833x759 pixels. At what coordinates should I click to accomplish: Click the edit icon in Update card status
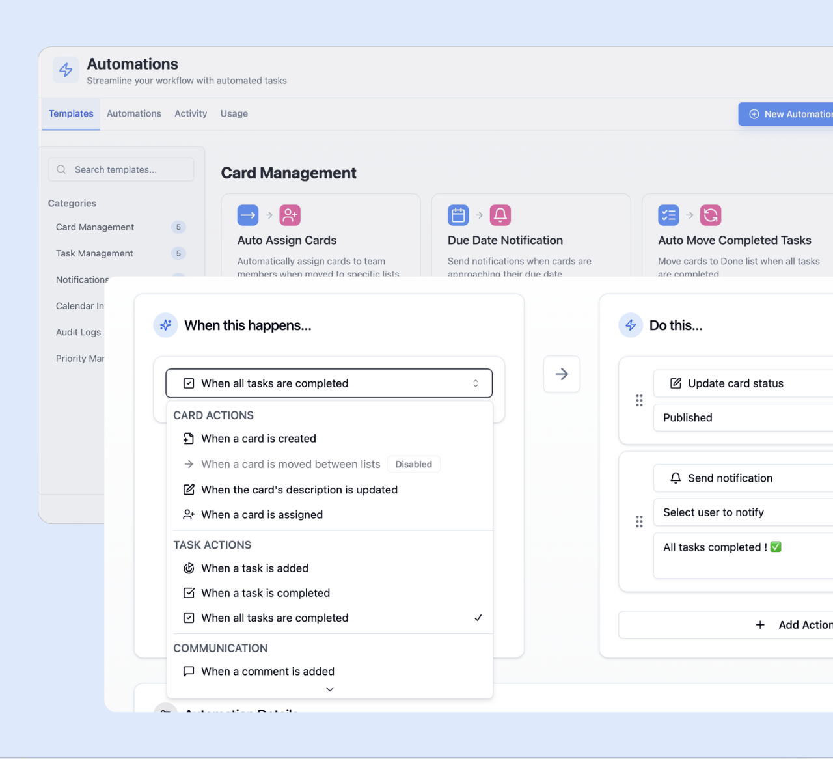pos(676,383)
